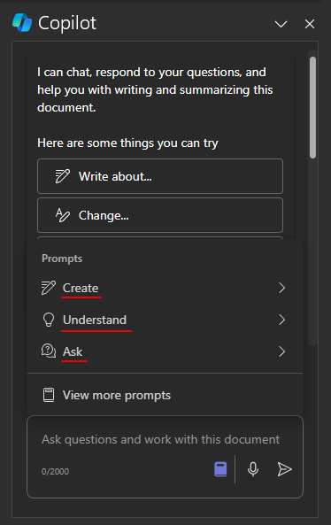Click the Ask questions input field

coord(161,439)
